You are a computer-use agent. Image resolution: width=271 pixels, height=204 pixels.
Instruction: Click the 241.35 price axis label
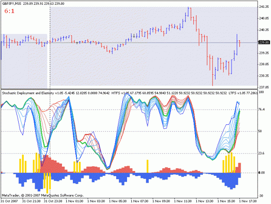tap(264, 7)
